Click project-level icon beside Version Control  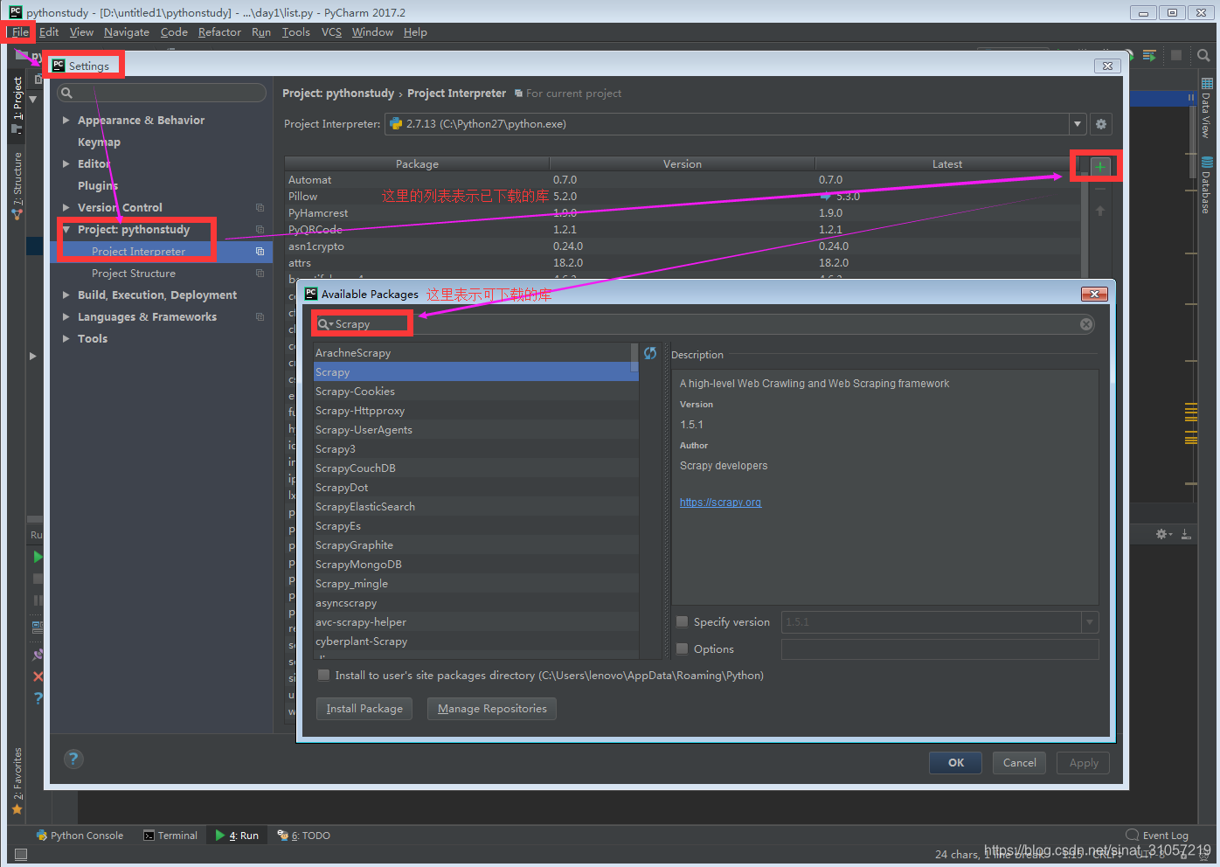pos(260,207)
